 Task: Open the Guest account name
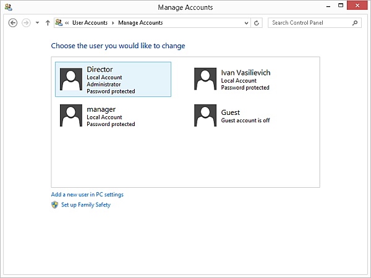[x=231, y=112]
